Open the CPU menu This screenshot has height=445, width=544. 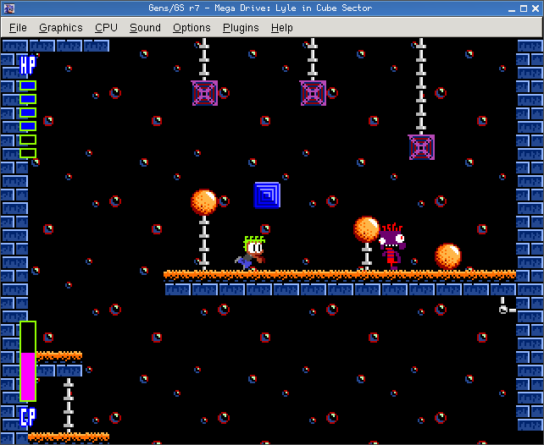point(106,28)
